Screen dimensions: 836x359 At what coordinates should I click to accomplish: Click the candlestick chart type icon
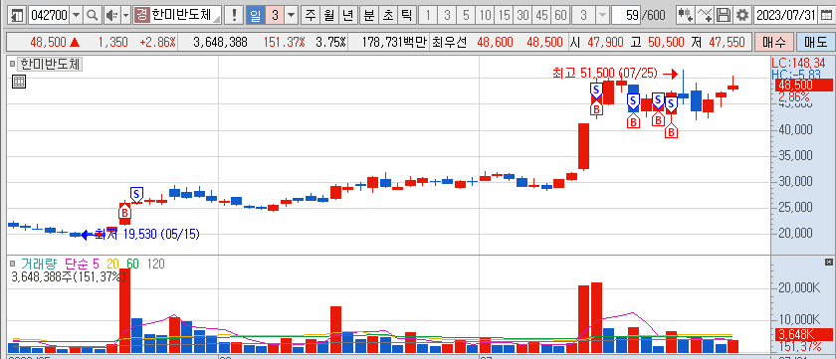(x=686, y=16)
